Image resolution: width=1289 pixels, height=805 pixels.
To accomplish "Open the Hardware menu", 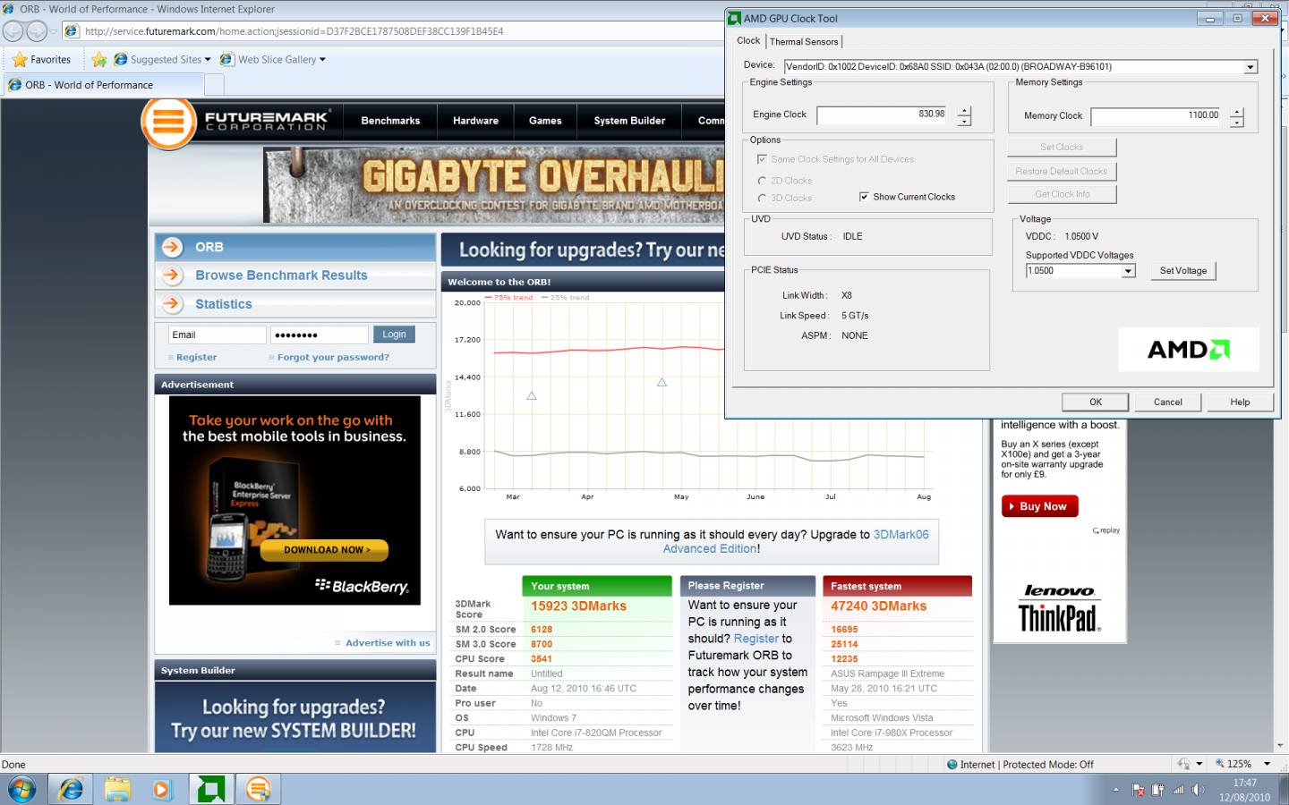I will pos(475,121).
